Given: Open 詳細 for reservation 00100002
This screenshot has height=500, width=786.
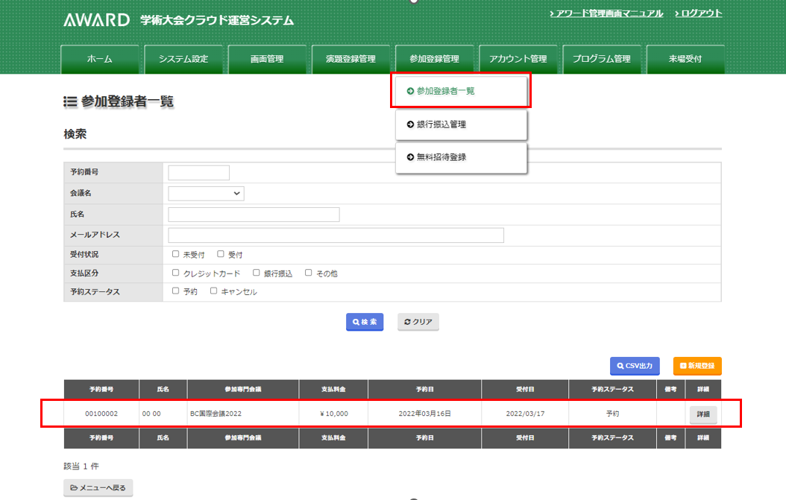Looking at the screenshot, I should click(702, 414).
